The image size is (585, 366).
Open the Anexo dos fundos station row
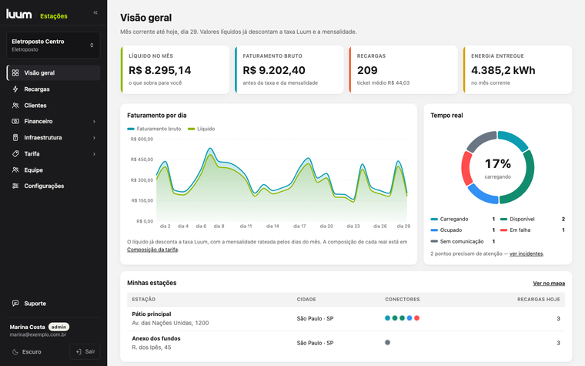(x=346, y=343)
